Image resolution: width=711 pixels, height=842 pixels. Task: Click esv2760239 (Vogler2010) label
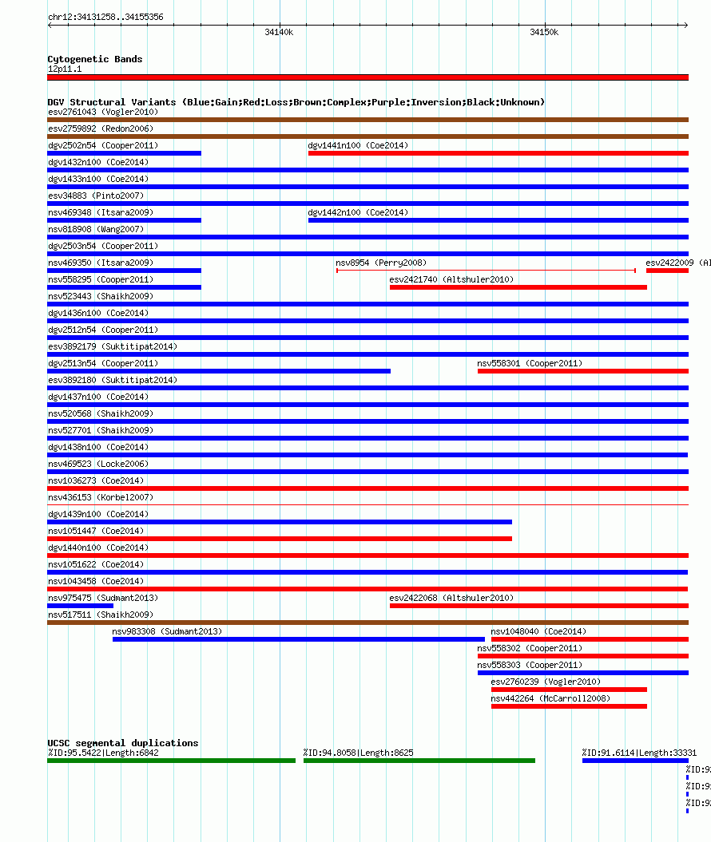point(546,682)
